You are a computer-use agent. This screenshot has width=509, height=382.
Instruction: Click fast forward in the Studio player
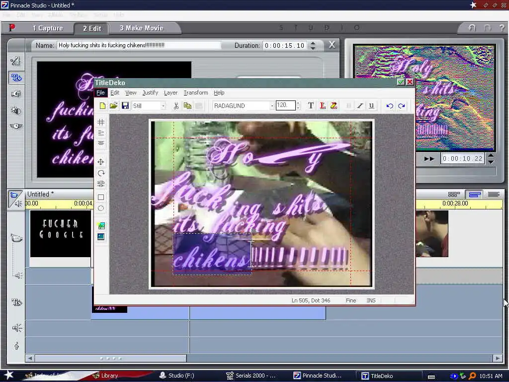(429, 159)
